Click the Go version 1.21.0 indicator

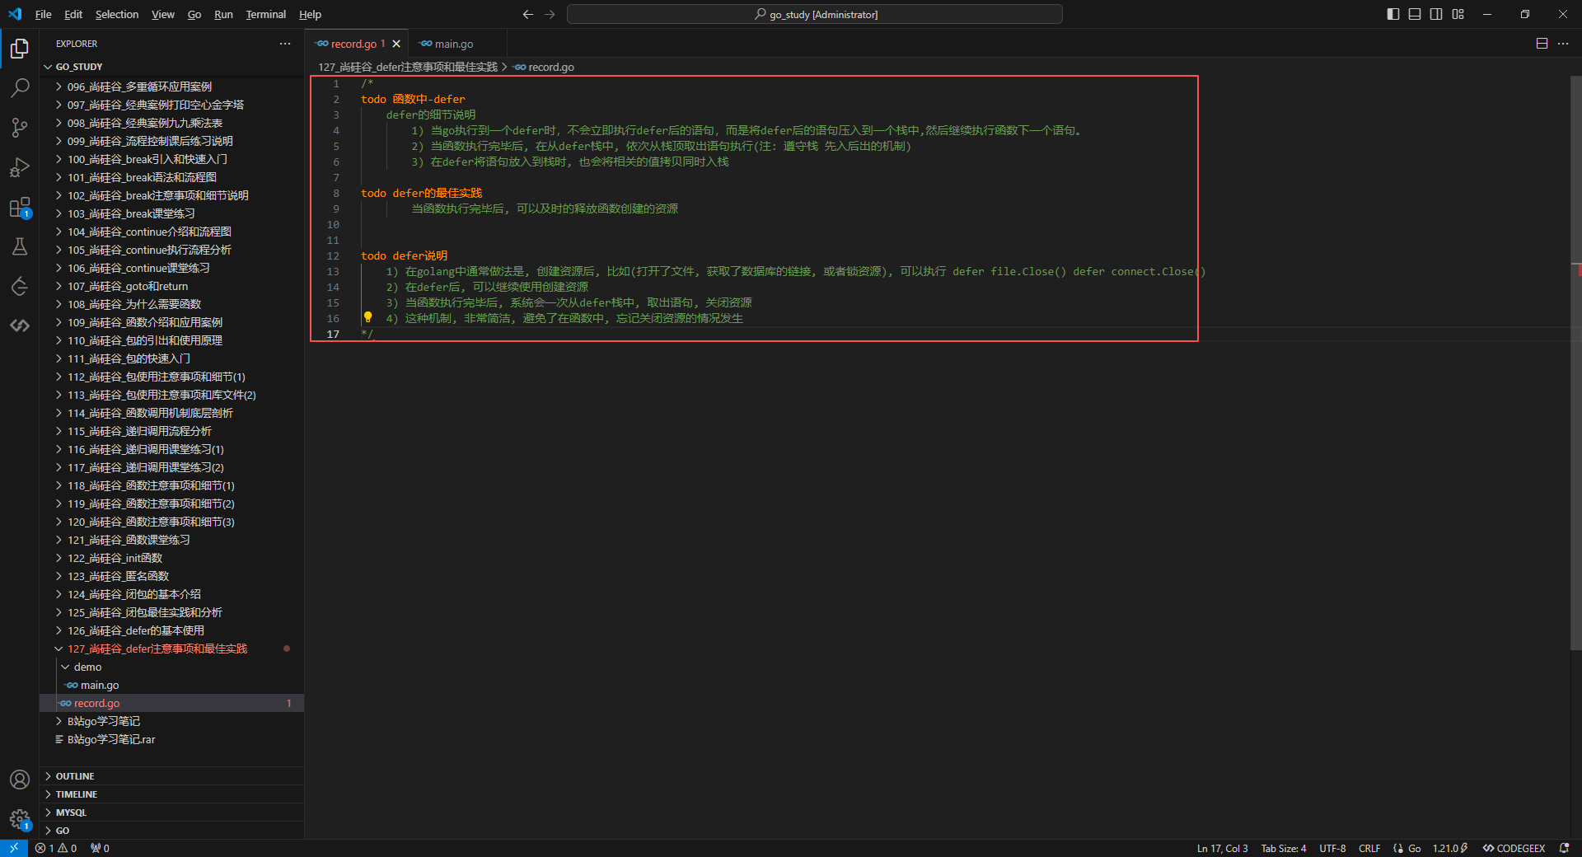pyautogui.click(x=1450, y=848)
